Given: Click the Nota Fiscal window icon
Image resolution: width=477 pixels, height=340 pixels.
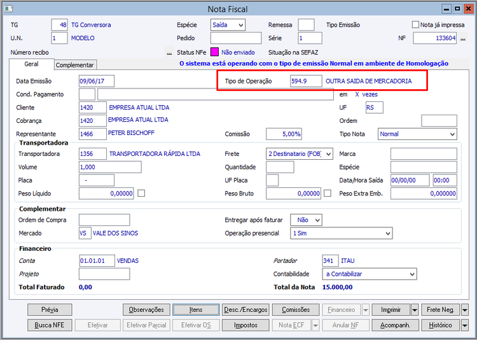Looking at the screenshot, I should click(8, 9).
